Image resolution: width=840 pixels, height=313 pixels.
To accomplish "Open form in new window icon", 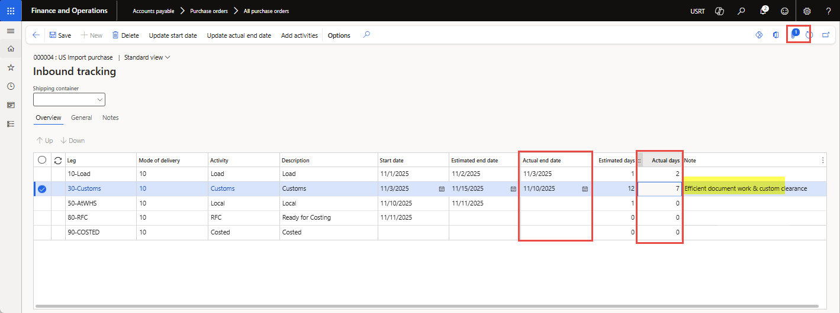I will click(826, 35).
